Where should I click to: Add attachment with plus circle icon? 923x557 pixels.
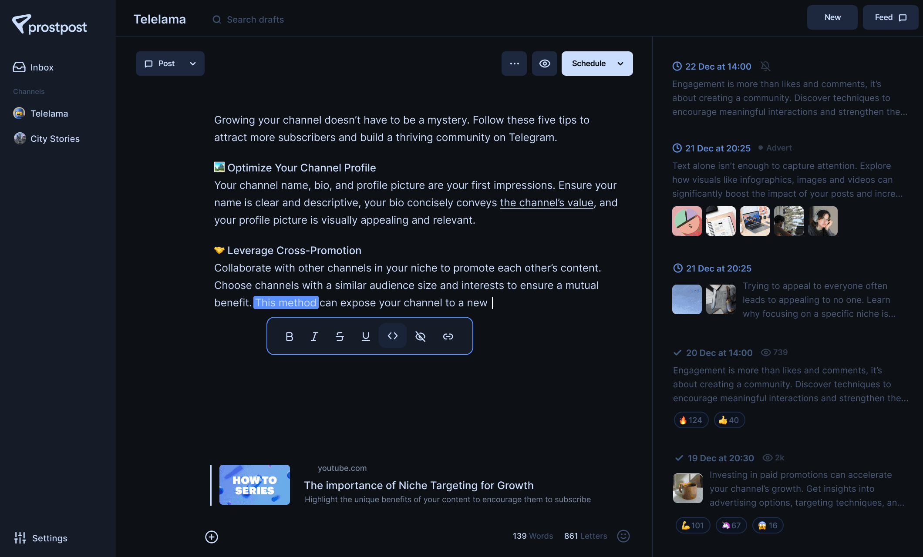(x=212, y=537)
